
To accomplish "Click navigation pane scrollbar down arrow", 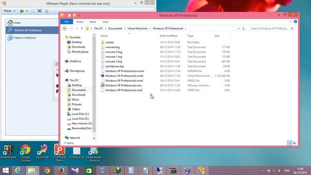I will 94,139.
